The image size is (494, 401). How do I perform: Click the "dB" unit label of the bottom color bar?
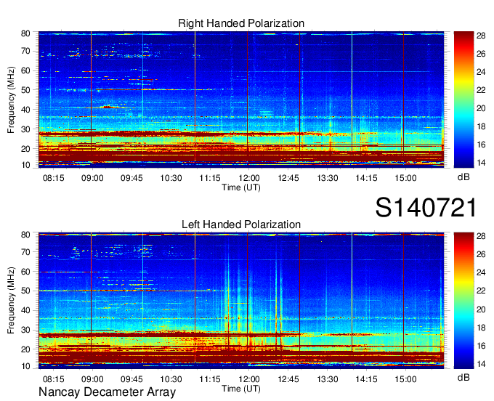pyautogui.click(x=463, y=377)
